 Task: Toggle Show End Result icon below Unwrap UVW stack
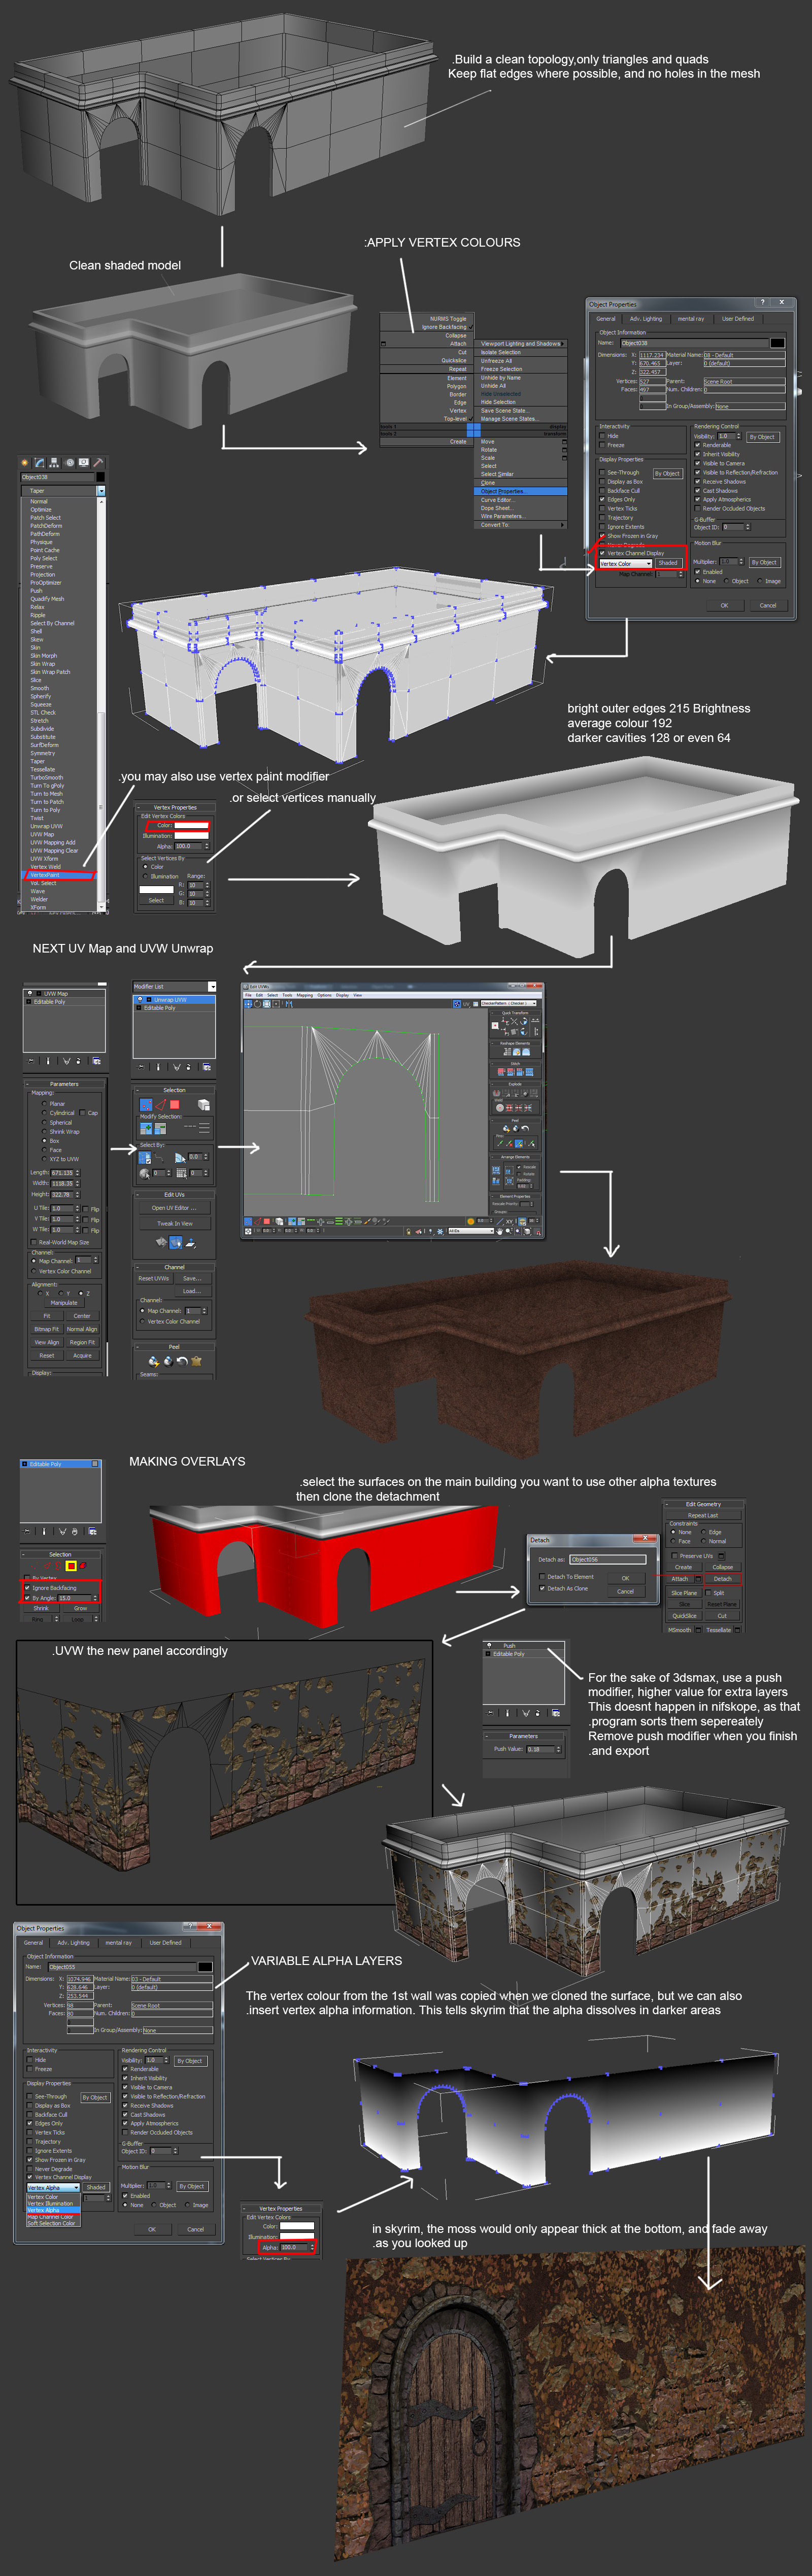pos(157,1067)
